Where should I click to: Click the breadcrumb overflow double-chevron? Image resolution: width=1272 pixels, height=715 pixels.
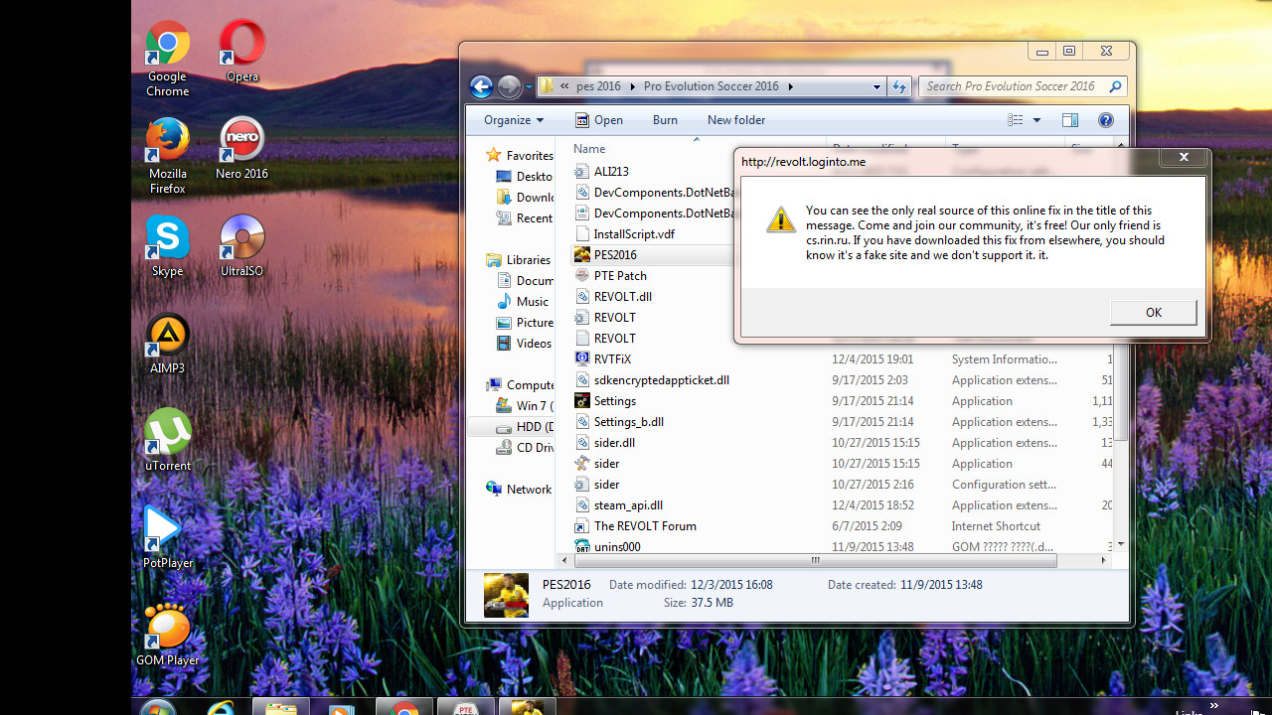564,86
